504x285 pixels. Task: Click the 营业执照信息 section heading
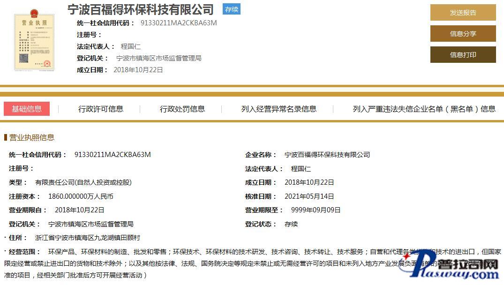(x=31, y=137)
